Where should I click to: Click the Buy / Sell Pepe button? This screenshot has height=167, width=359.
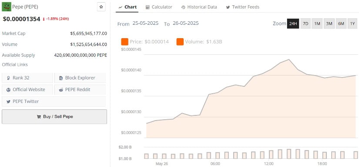(x=54, y=117)
